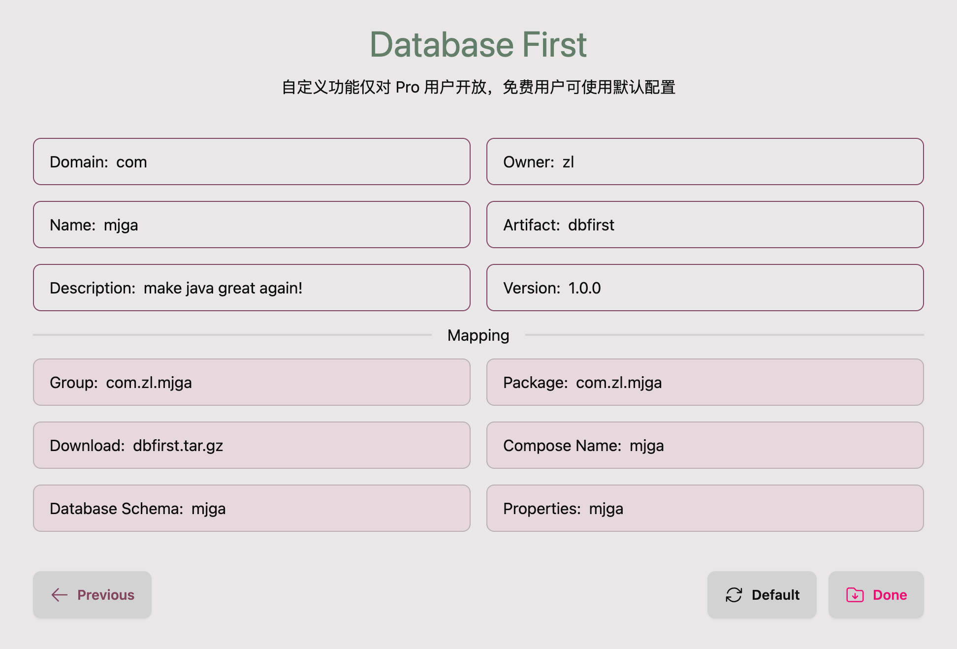Select the Properties mapping field
Viewport: 957px width, 649px height.
point(704,508)
